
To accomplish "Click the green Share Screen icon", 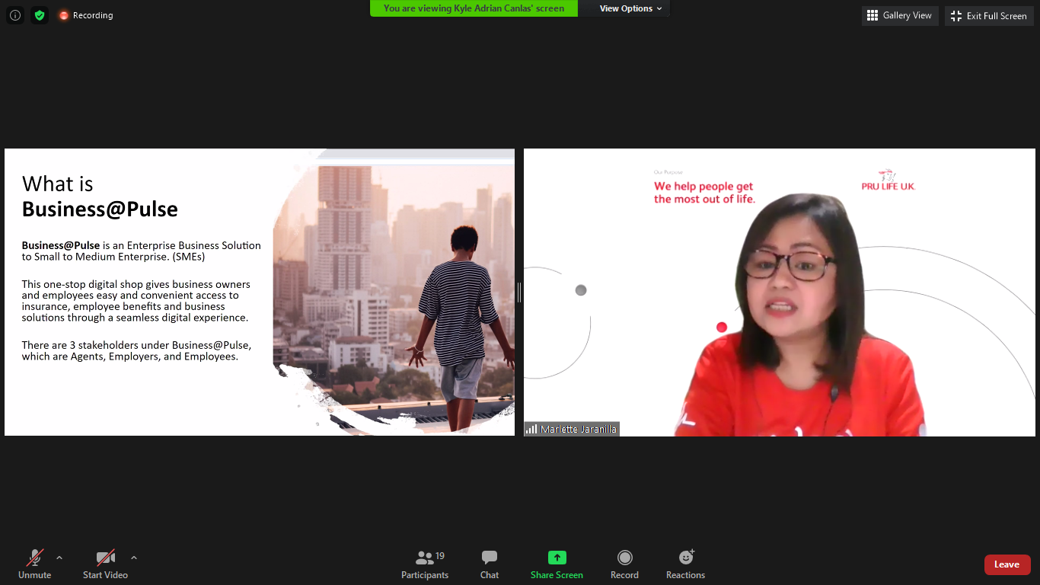I will (x=557, y=558).
